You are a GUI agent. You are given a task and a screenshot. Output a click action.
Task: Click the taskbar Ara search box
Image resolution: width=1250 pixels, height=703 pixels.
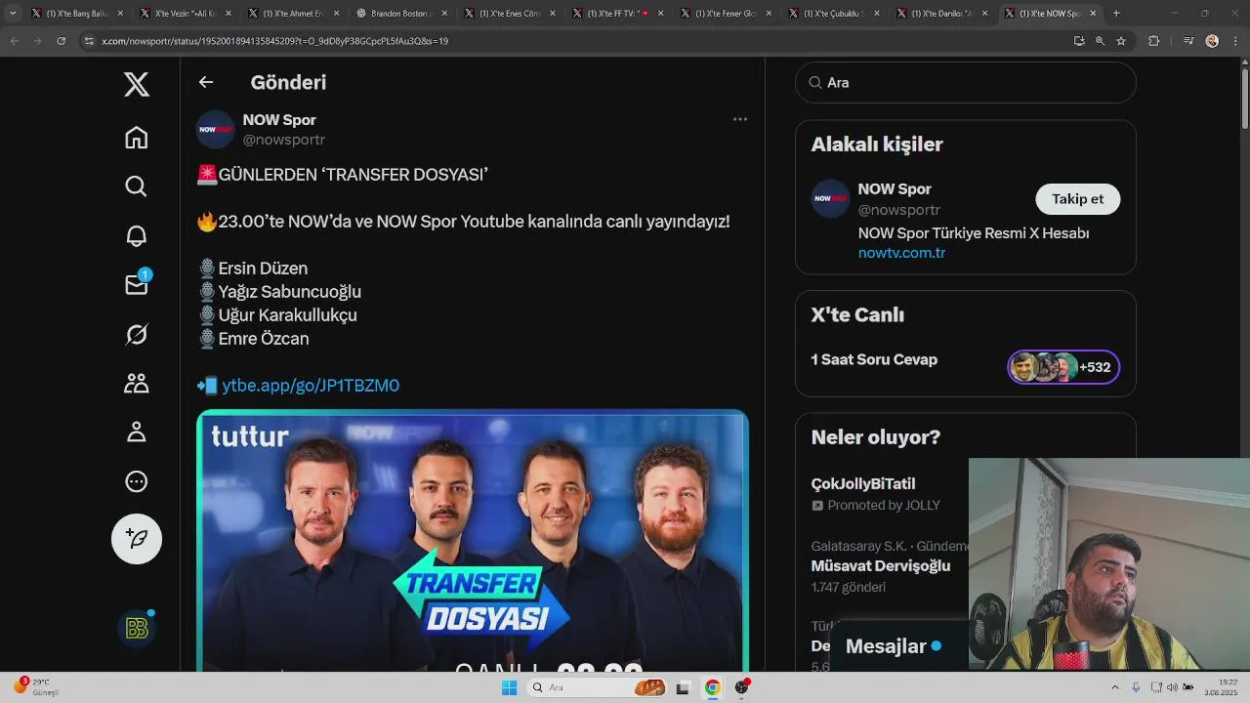point(598,687)
